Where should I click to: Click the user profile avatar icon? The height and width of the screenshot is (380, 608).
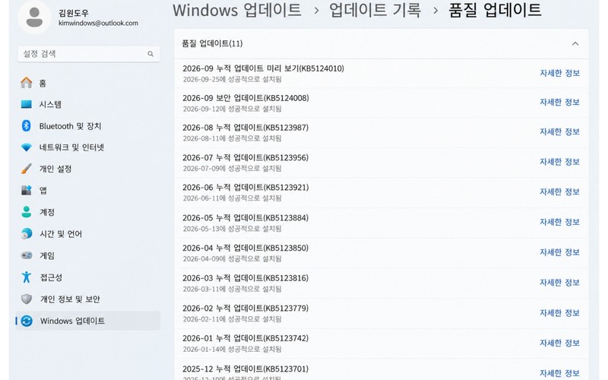click(x=34, y=17)
